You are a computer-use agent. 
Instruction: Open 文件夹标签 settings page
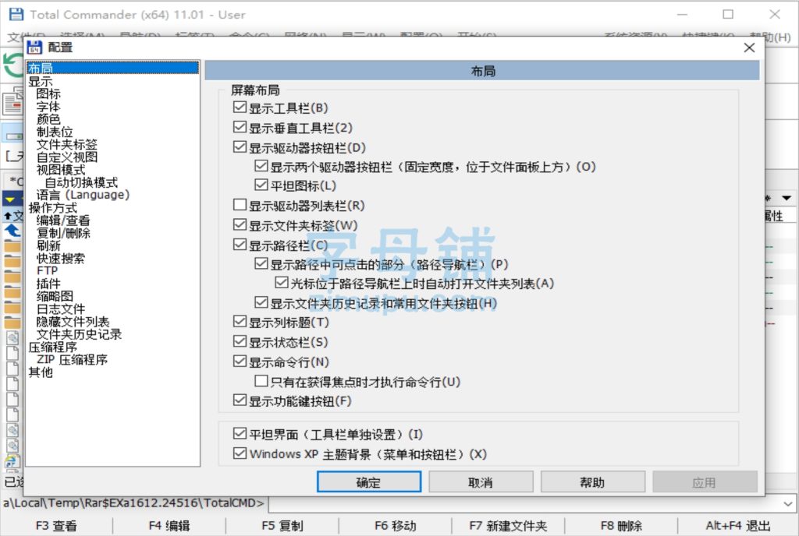pos(67,144)
